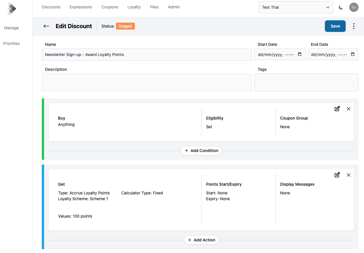Remove the Buy Anything condition card
Screen dimensions: 364x253
point(348,109)
